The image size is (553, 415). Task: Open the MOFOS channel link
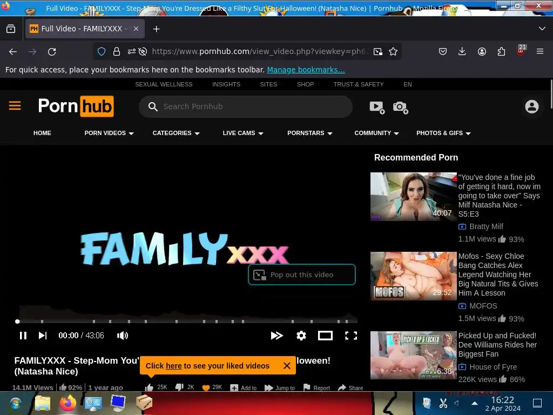coord(483,306)
